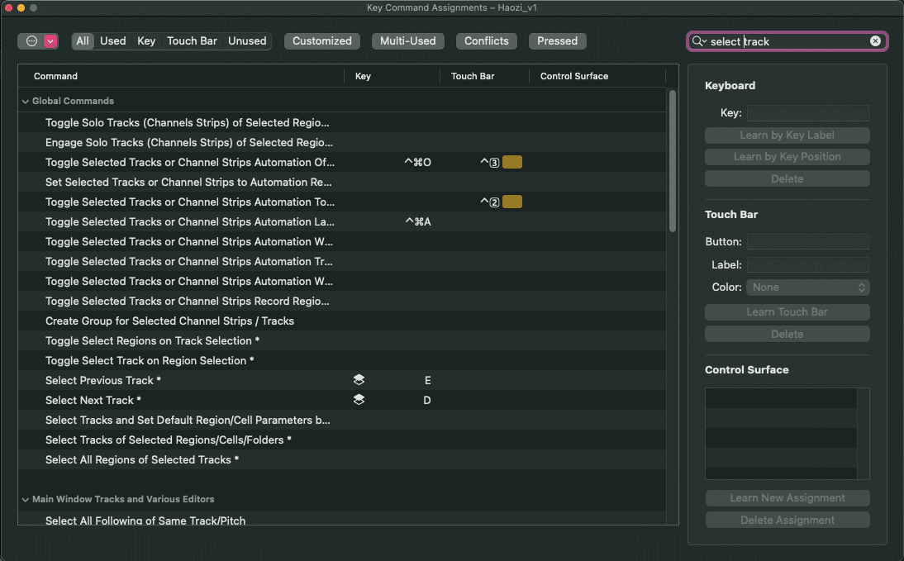Click inside the select track search field

pos(785,41)
